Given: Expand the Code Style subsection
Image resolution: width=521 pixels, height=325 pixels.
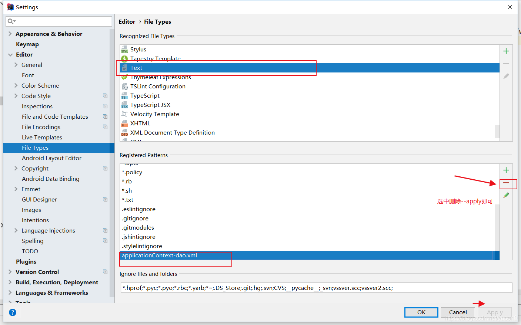Looking at the screenshot, I should pyautogui.click(x=16, y=96).
